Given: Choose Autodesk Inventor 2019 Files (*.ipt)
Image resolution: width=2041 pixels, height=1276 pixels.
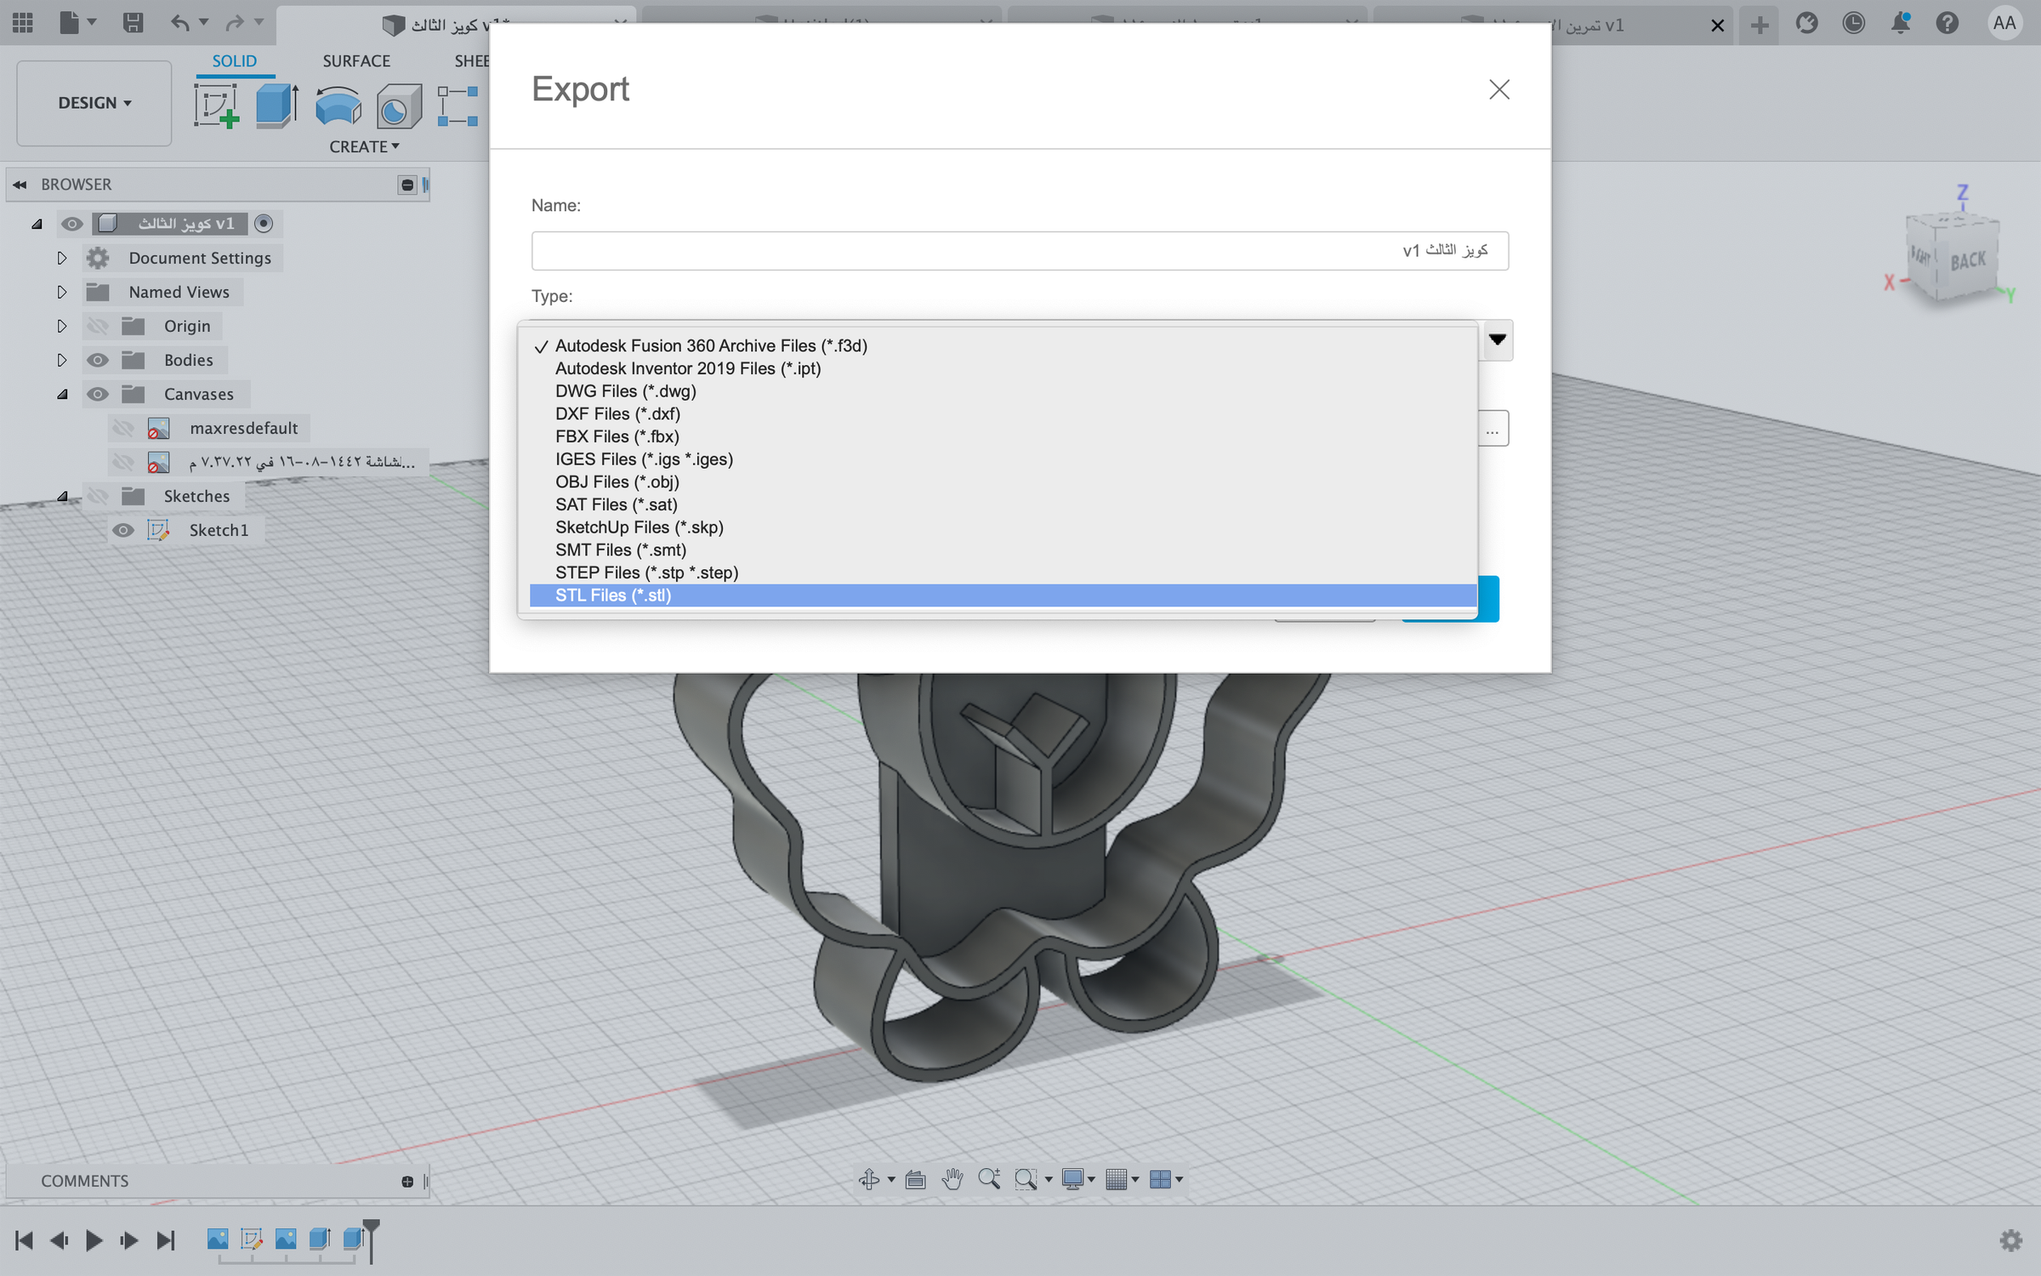Looking at the screenshot, I should [x=1003, y=368].
